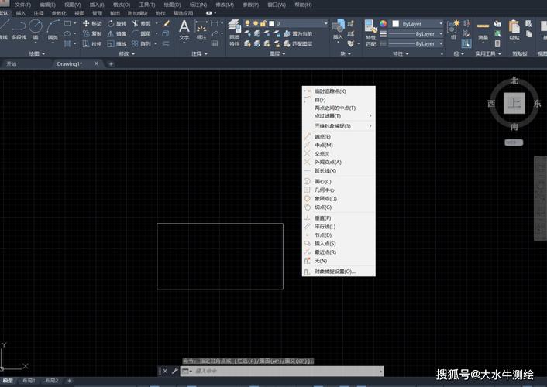Expand the 三维对象捕捉(3) submenu
This screenshot has width=547, height=387.
[339, 126]
